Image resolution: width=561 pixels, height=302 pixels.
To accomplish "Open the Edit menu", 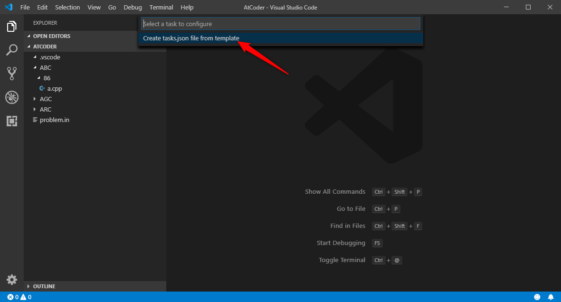I will [x=42, y=7].
